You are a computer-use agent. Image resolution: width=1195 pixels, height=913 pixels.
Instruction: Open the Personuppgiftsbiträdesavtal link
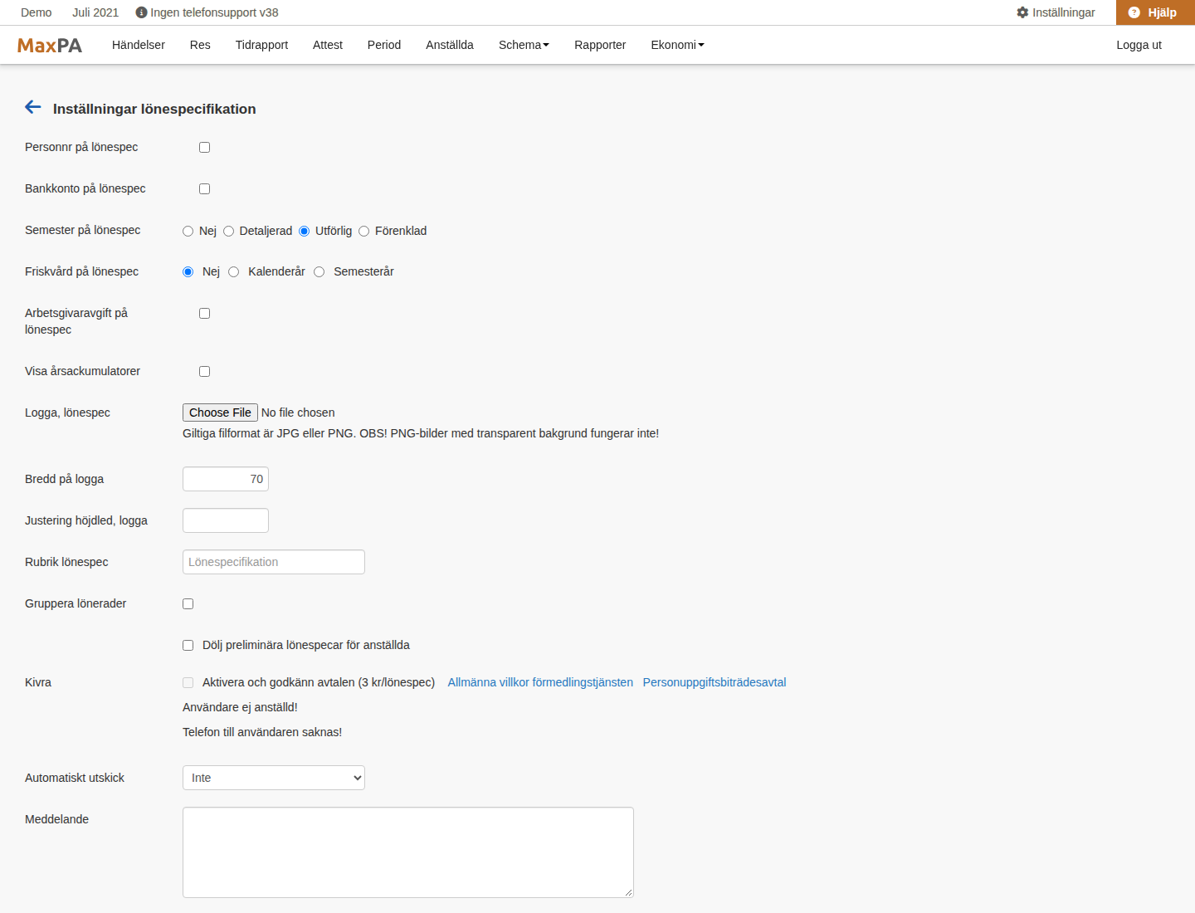[715, 682]
